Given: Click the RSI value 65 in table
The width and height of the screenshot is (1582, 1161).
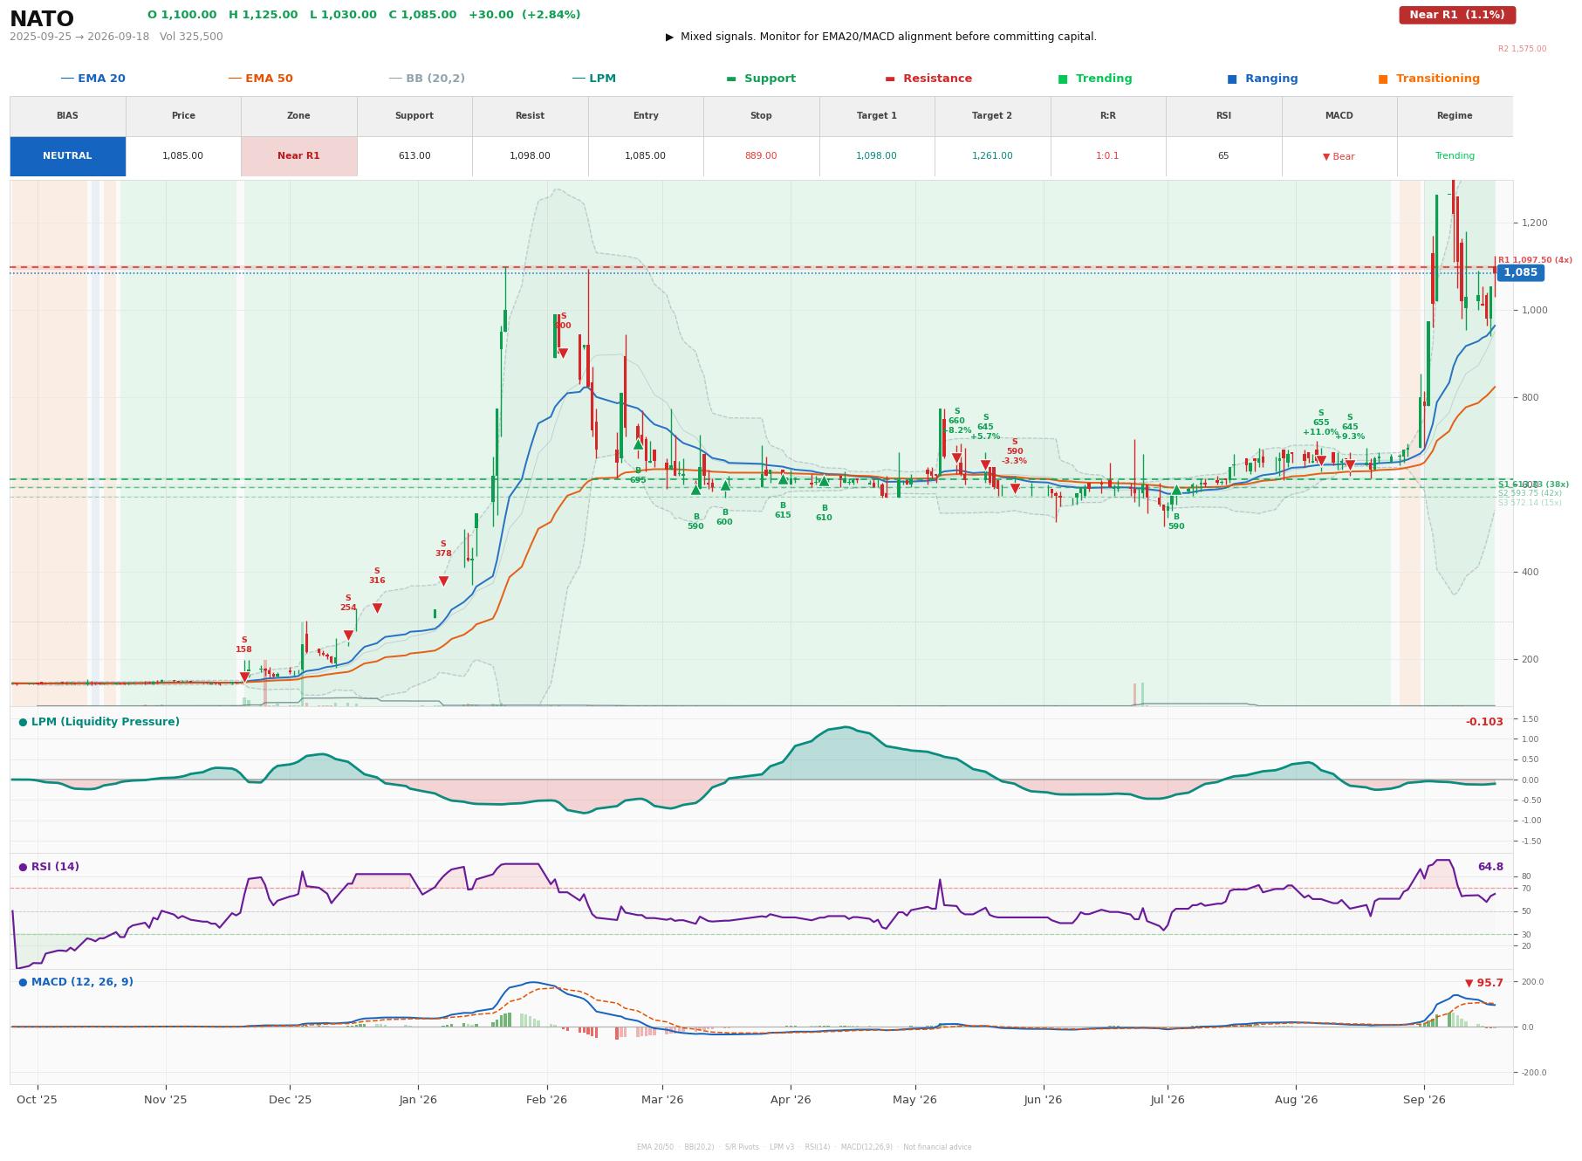Looking at the screenshot, I should coord(1223,156).
